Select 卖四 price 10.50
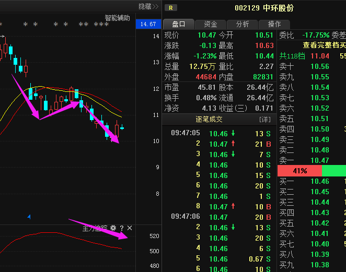Viewport: 346px width, 272px height. pos(320,129)
